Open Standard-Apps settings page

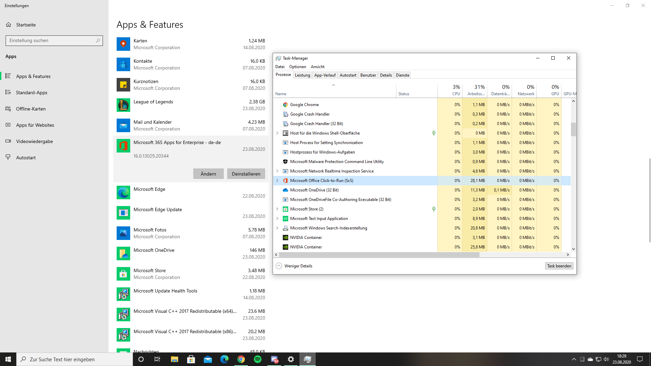(x=54, y=93)
